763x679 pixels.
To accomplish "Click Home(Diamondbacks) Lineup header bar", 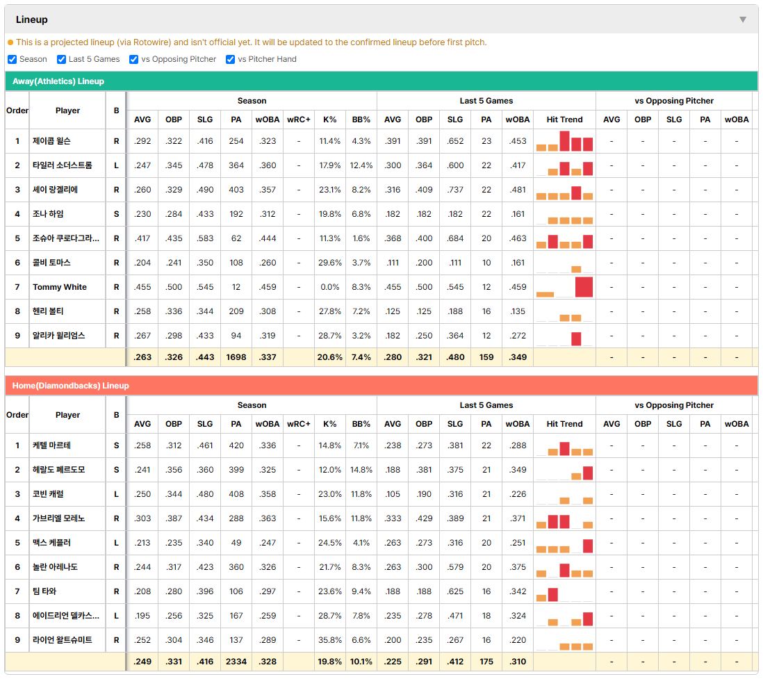I will 381,386.
